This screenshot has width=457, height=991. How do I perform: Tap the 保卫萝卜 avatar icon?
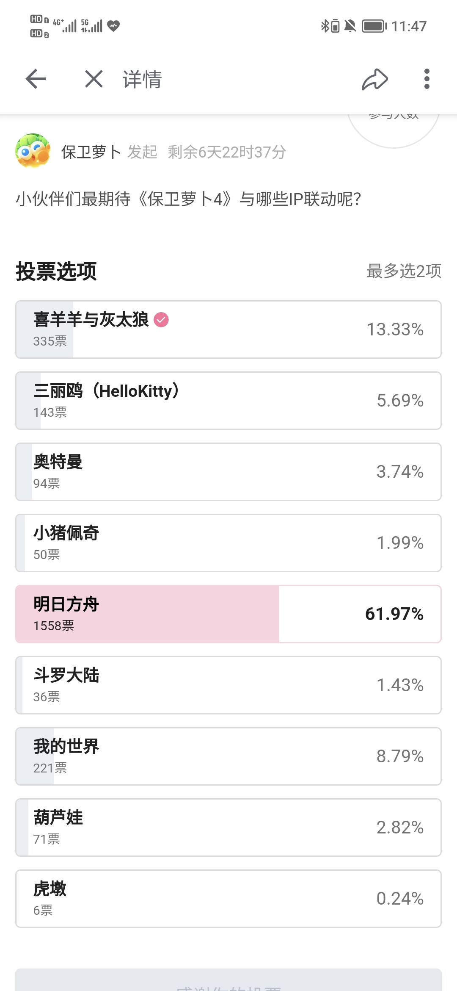(33, 151)
